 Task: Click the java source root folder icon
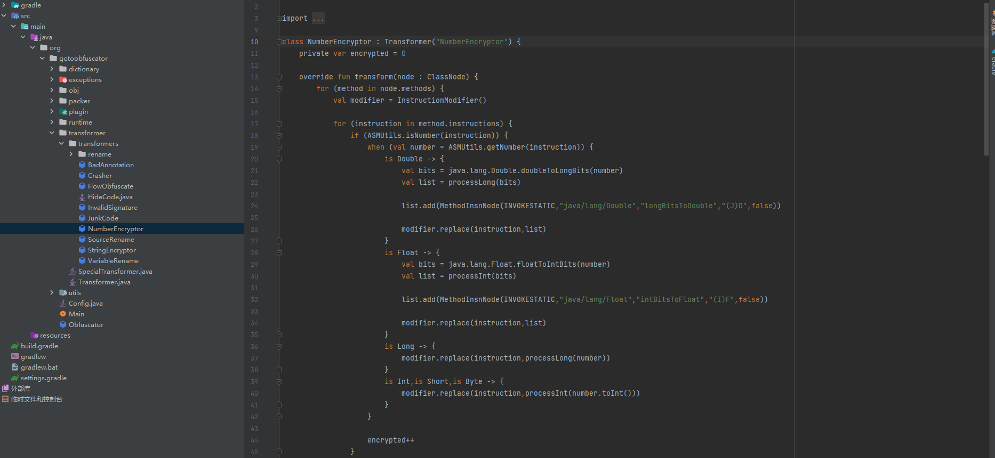point(34,37)
